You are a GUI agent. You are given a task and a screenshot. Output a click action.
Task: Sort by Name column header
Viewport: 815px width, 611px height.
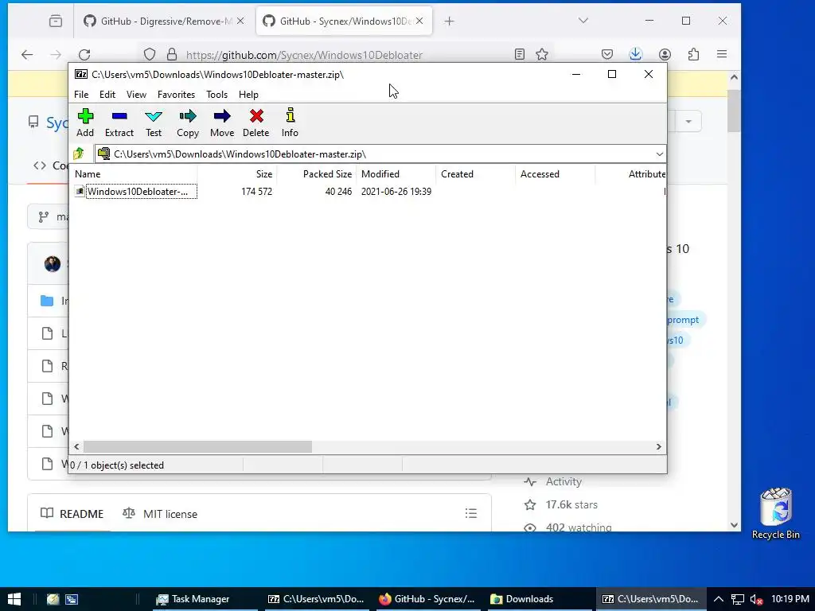(x=134, y=174)
